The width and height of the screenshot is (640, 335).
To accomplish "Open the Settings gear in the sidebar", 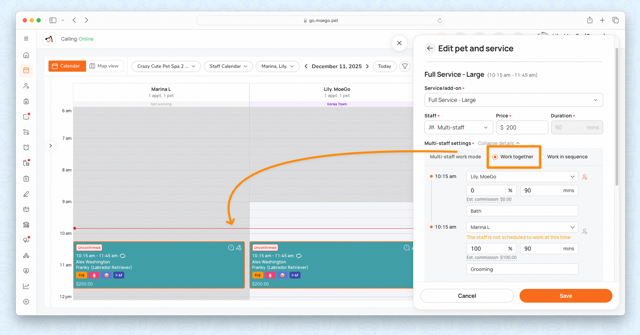I will 26,302.
